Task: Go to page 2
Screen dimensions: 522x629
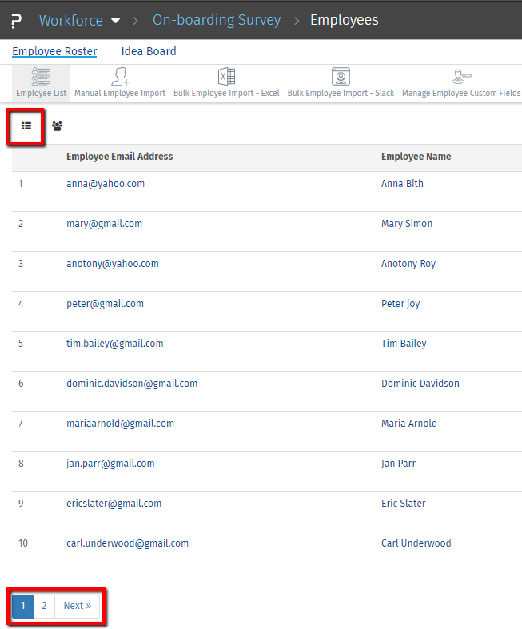Action: point(44,606)
